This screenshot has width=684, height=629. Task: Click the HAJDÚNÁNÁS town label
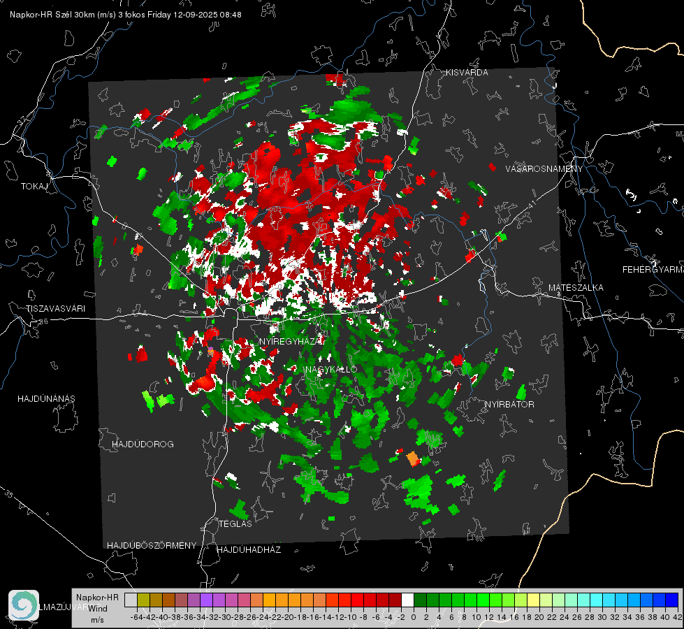[x=46, y=398]
